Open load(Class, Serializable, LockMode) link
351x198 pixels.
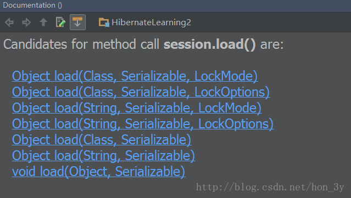[135, 76]
